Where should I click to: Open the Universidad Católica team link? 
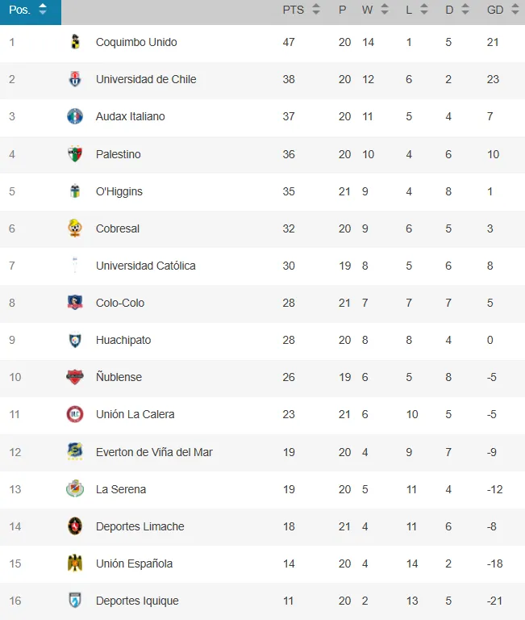[x=145, y=266]
